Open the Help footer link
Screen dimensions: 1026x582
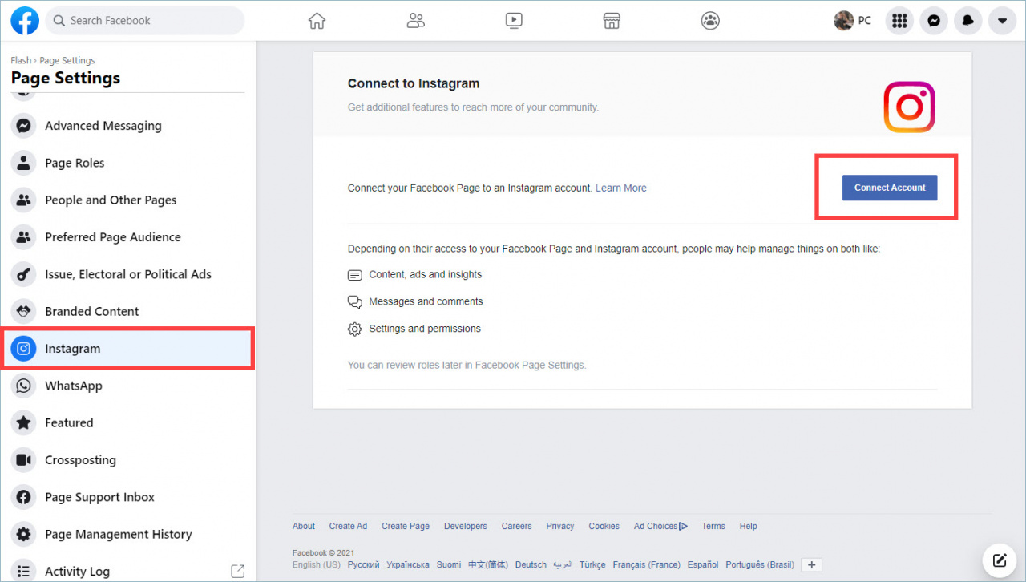click(749, 526)
